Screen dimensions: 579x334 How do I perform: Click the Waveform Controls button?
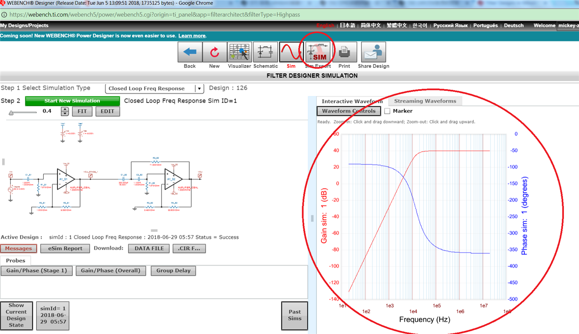[x=349, y=111]
